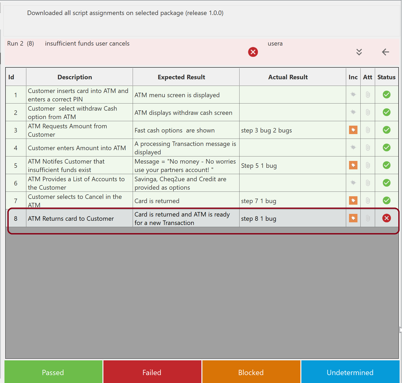Select the incident bug icon for step 8
The width and height of the screenshot is (403, 383).
pos(353,218)
